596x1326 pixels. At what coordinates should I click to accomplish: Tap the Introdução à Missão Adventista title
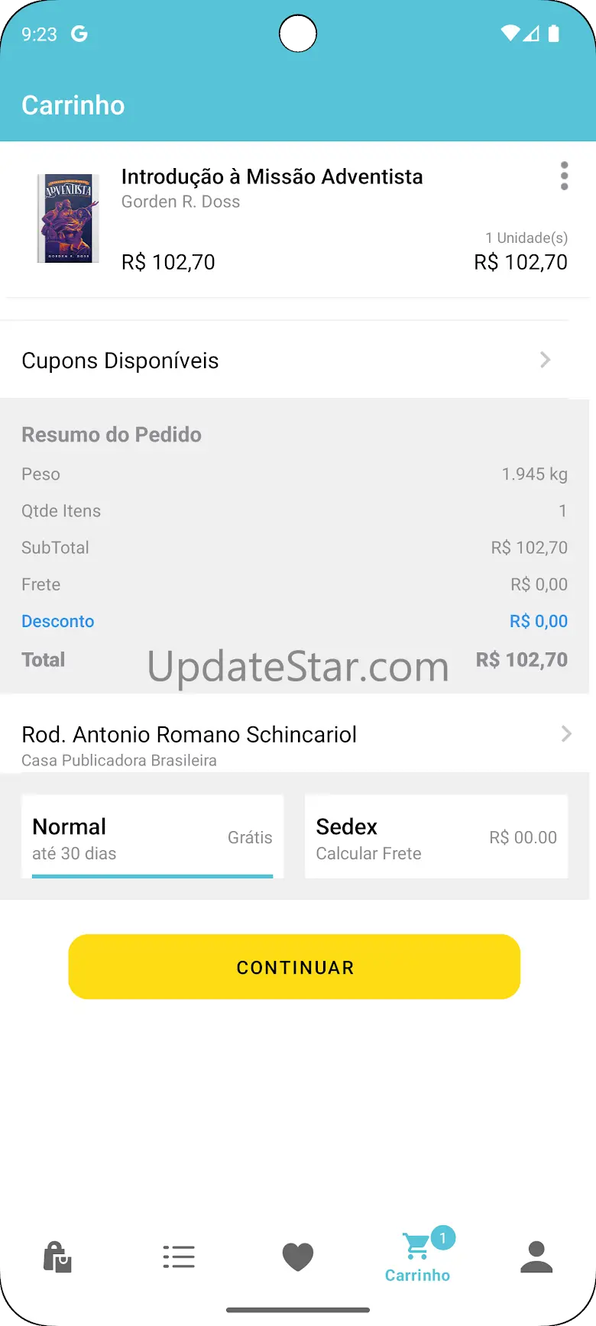tap(272, 176)
